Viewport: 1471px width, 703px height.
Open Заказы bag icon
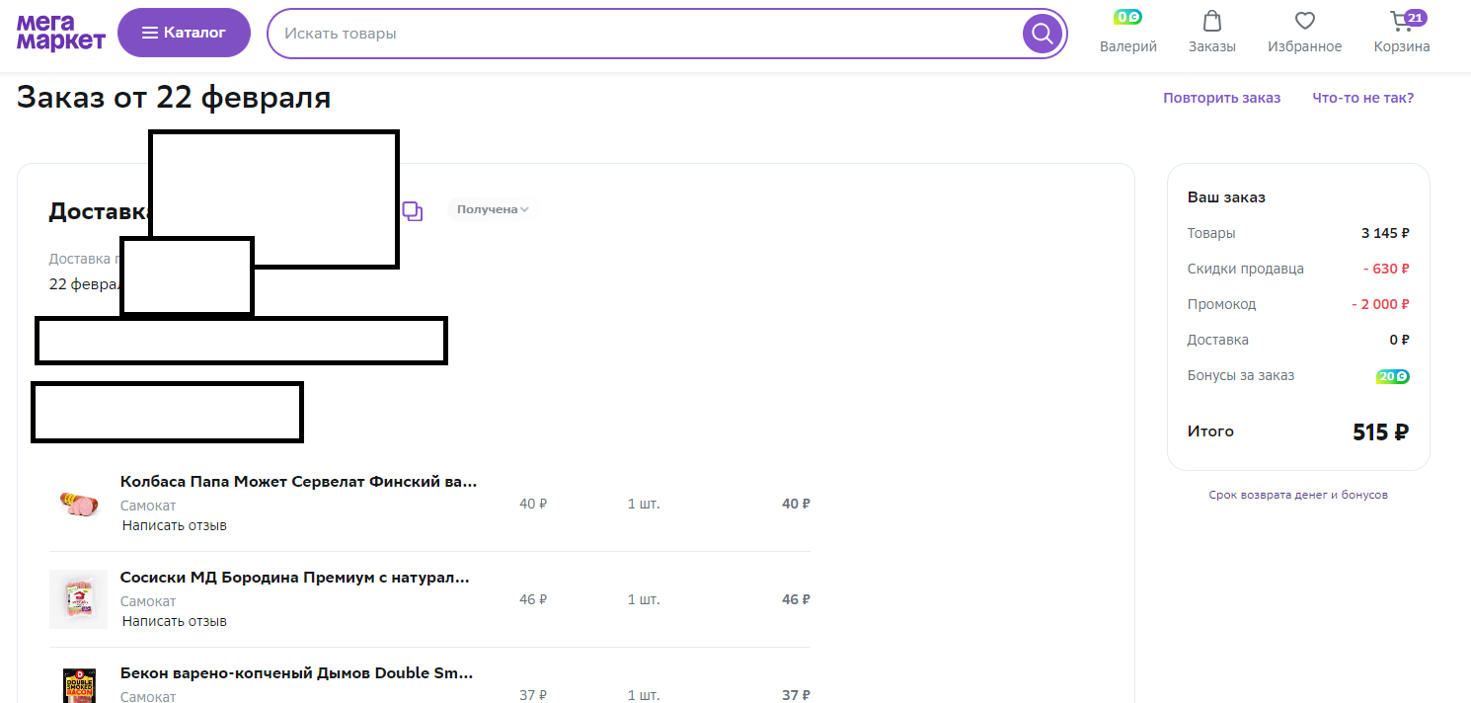[1211, 21]
